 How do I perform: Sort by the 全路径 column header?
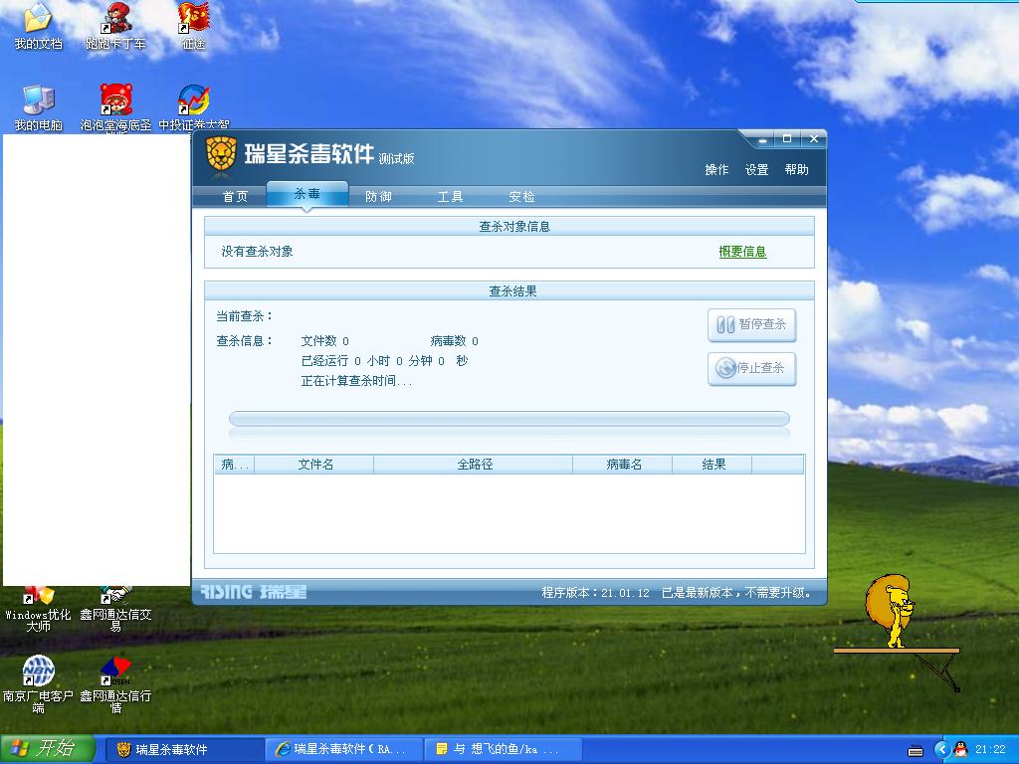click(x=474, y=465)
